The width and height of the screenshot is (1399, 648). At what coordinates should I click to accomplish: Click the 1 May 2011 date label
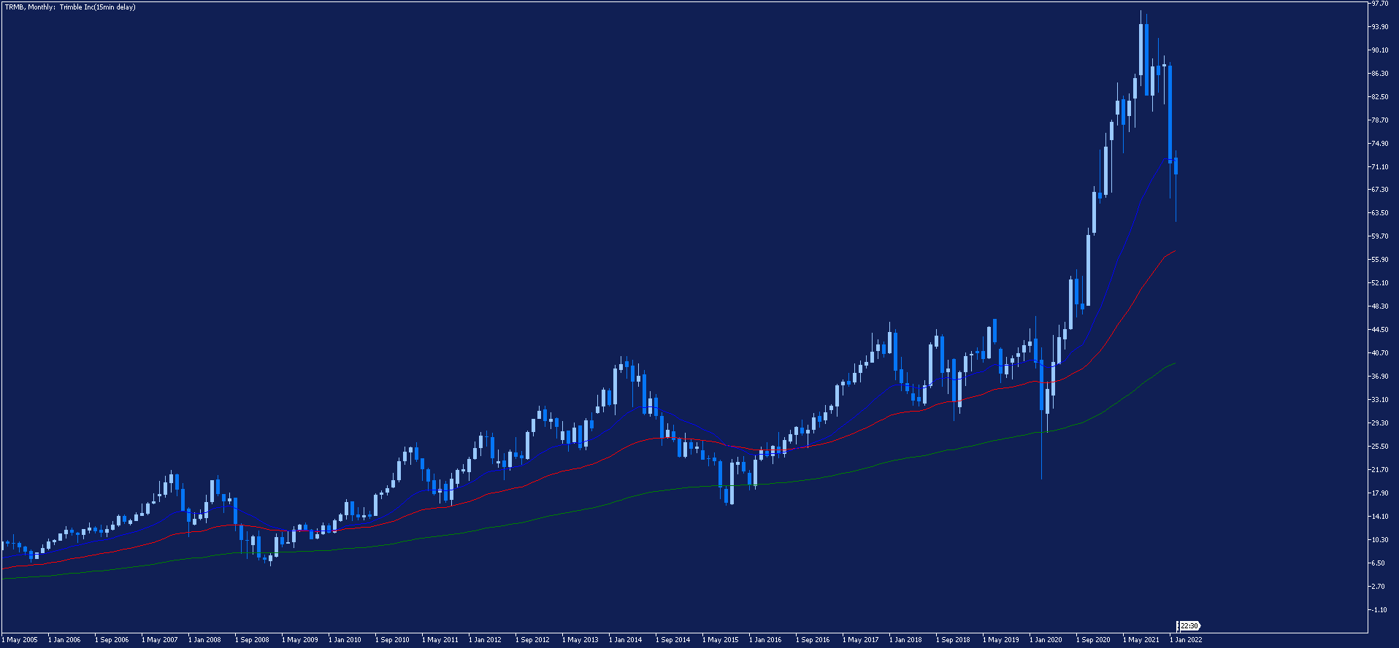pos(440,640)
